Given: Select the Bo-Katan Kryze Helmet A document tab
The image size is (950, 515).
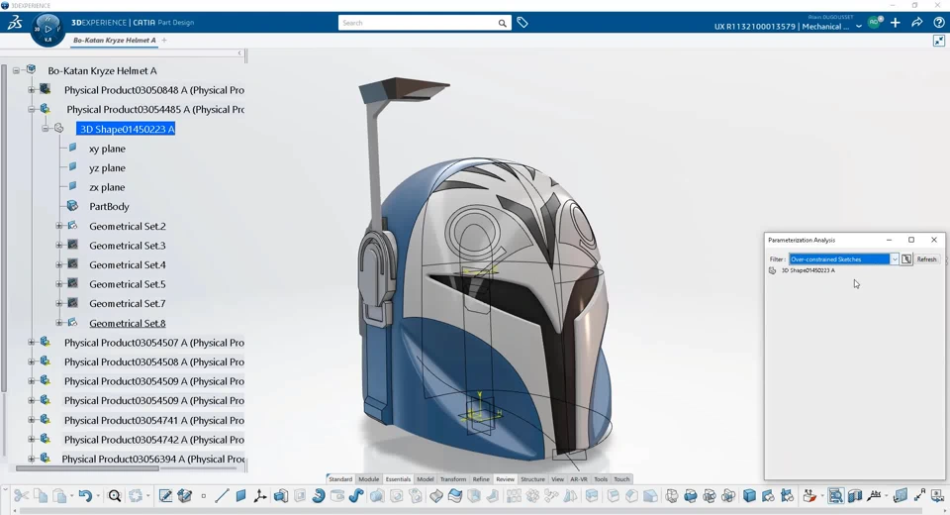Looking at the screenshot, I should [x=115, y=40].
